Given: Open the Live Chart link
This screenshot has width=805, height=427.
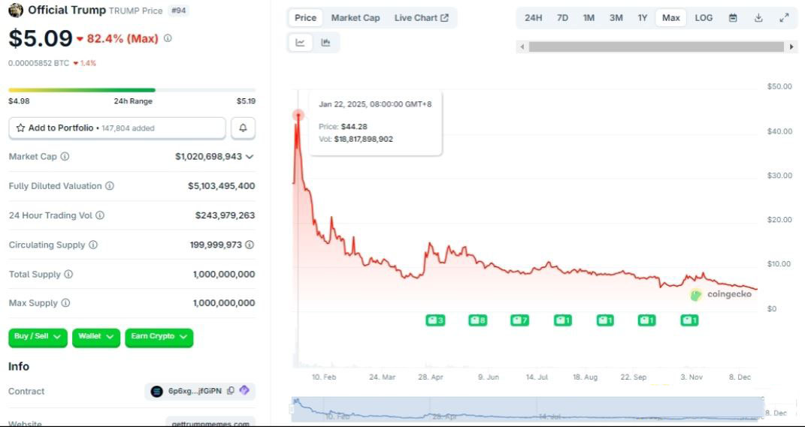Looking at the screenshot, I should [x=421, y=17].
